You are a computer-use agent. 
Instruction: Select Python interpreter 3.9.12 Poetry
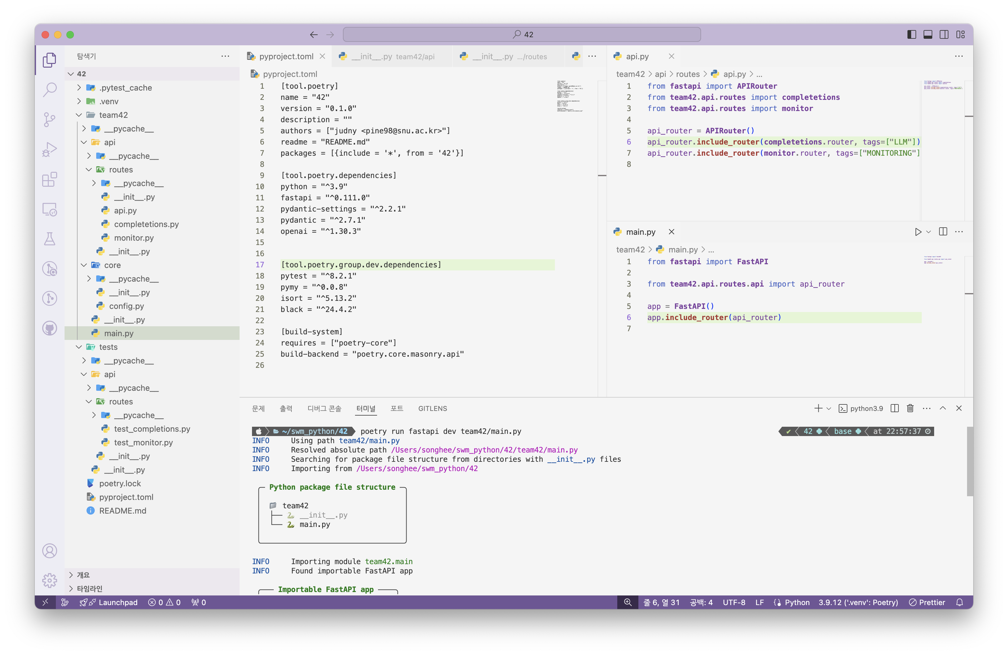pyautogui.click(x=858, y=602)
